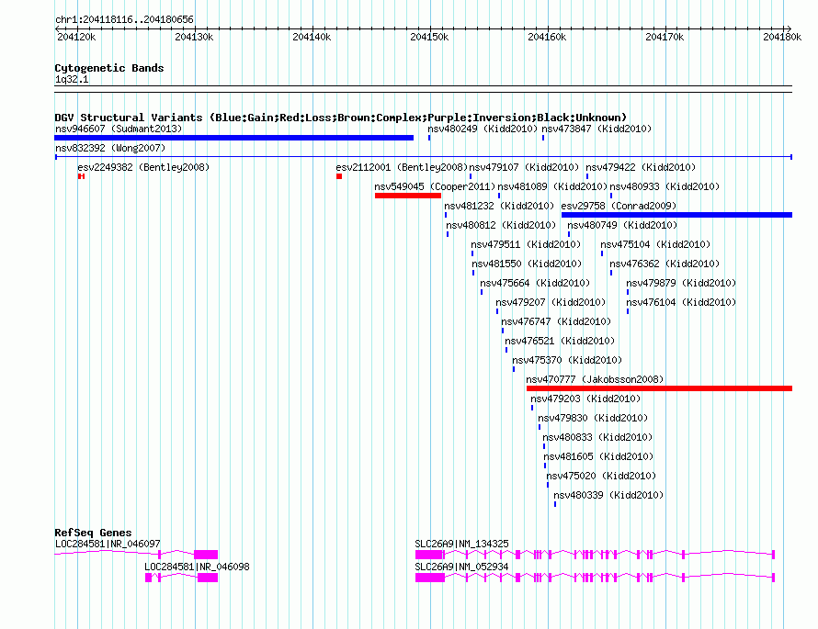Select nsv475020 (Kidd2010) label
The image size is (818, 629).
click(601, 476)
